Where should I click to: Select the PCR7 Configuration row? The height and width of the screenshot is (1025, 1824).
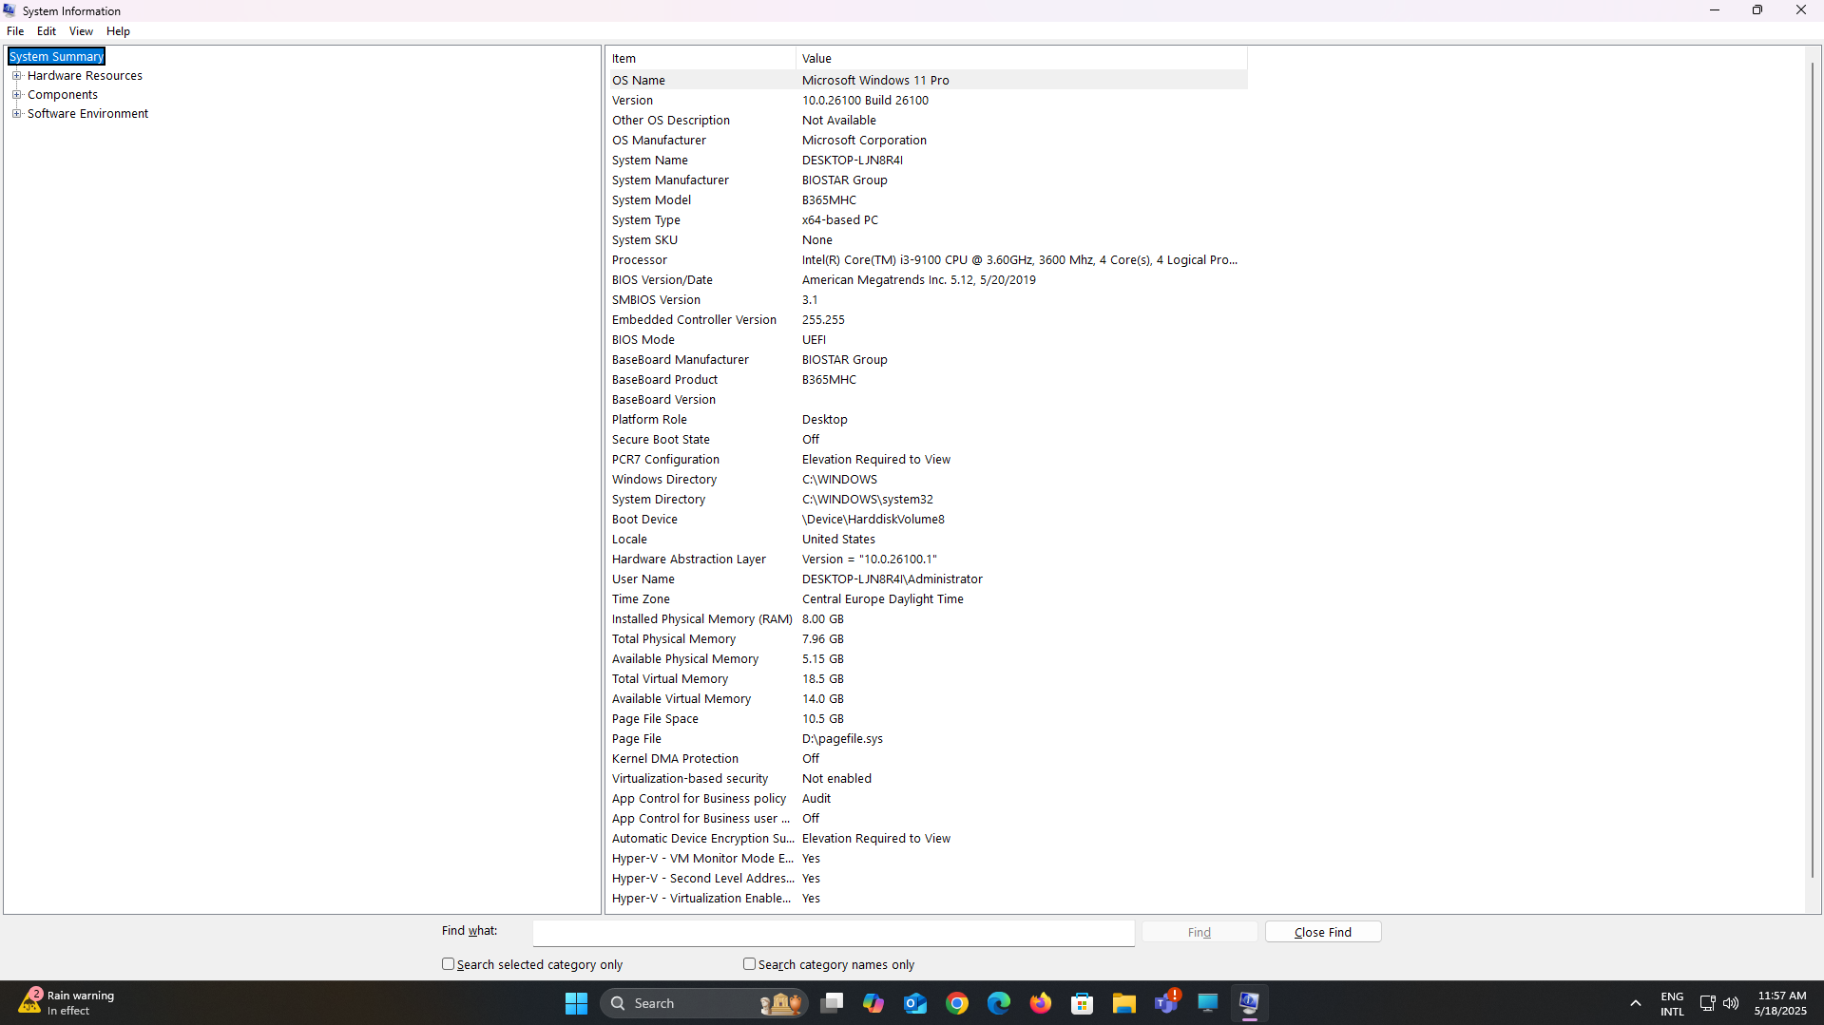[928, 460]
